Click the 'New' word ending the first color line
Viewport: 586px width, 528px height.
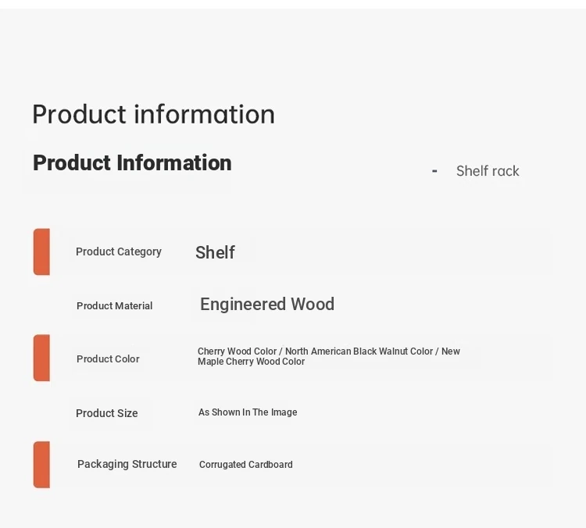coord(451,351)
